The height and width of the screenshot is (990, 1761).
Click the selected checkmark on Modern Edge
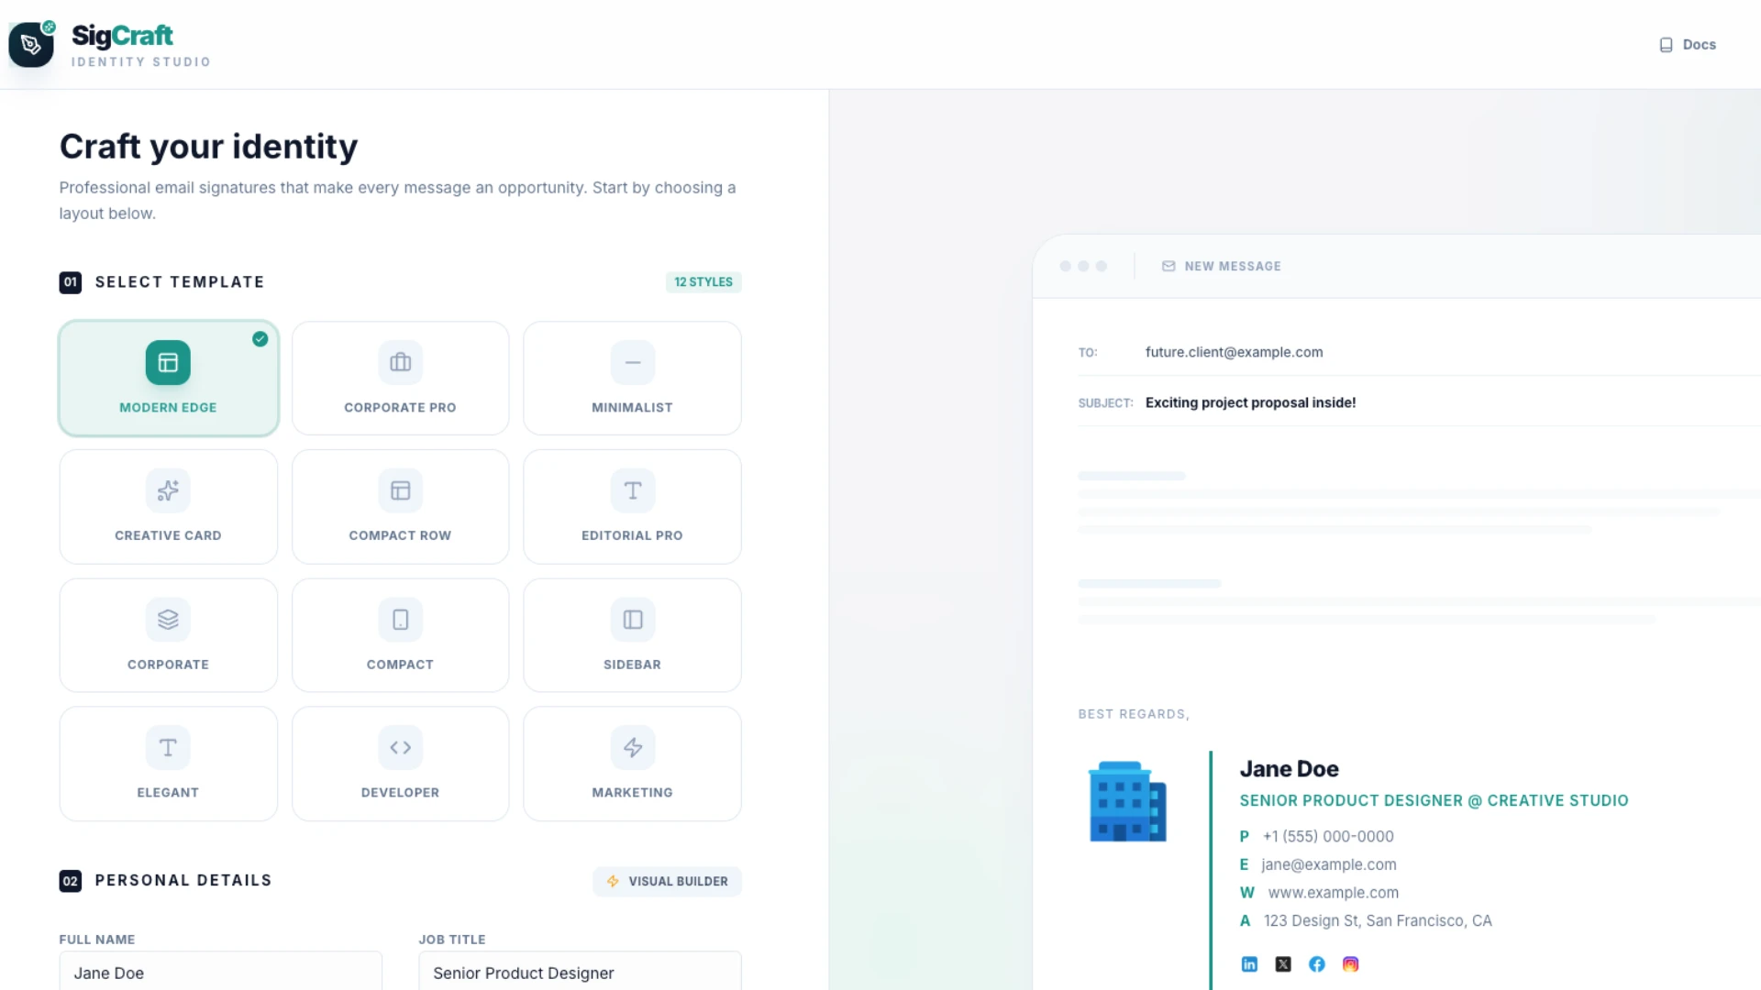click(x=260, y=339)
